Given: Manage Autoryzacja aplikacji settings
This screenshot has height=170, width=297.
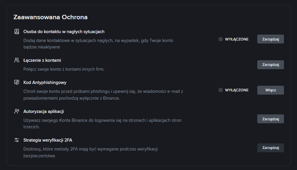Looking at the screenshot, I should point(271,119).
